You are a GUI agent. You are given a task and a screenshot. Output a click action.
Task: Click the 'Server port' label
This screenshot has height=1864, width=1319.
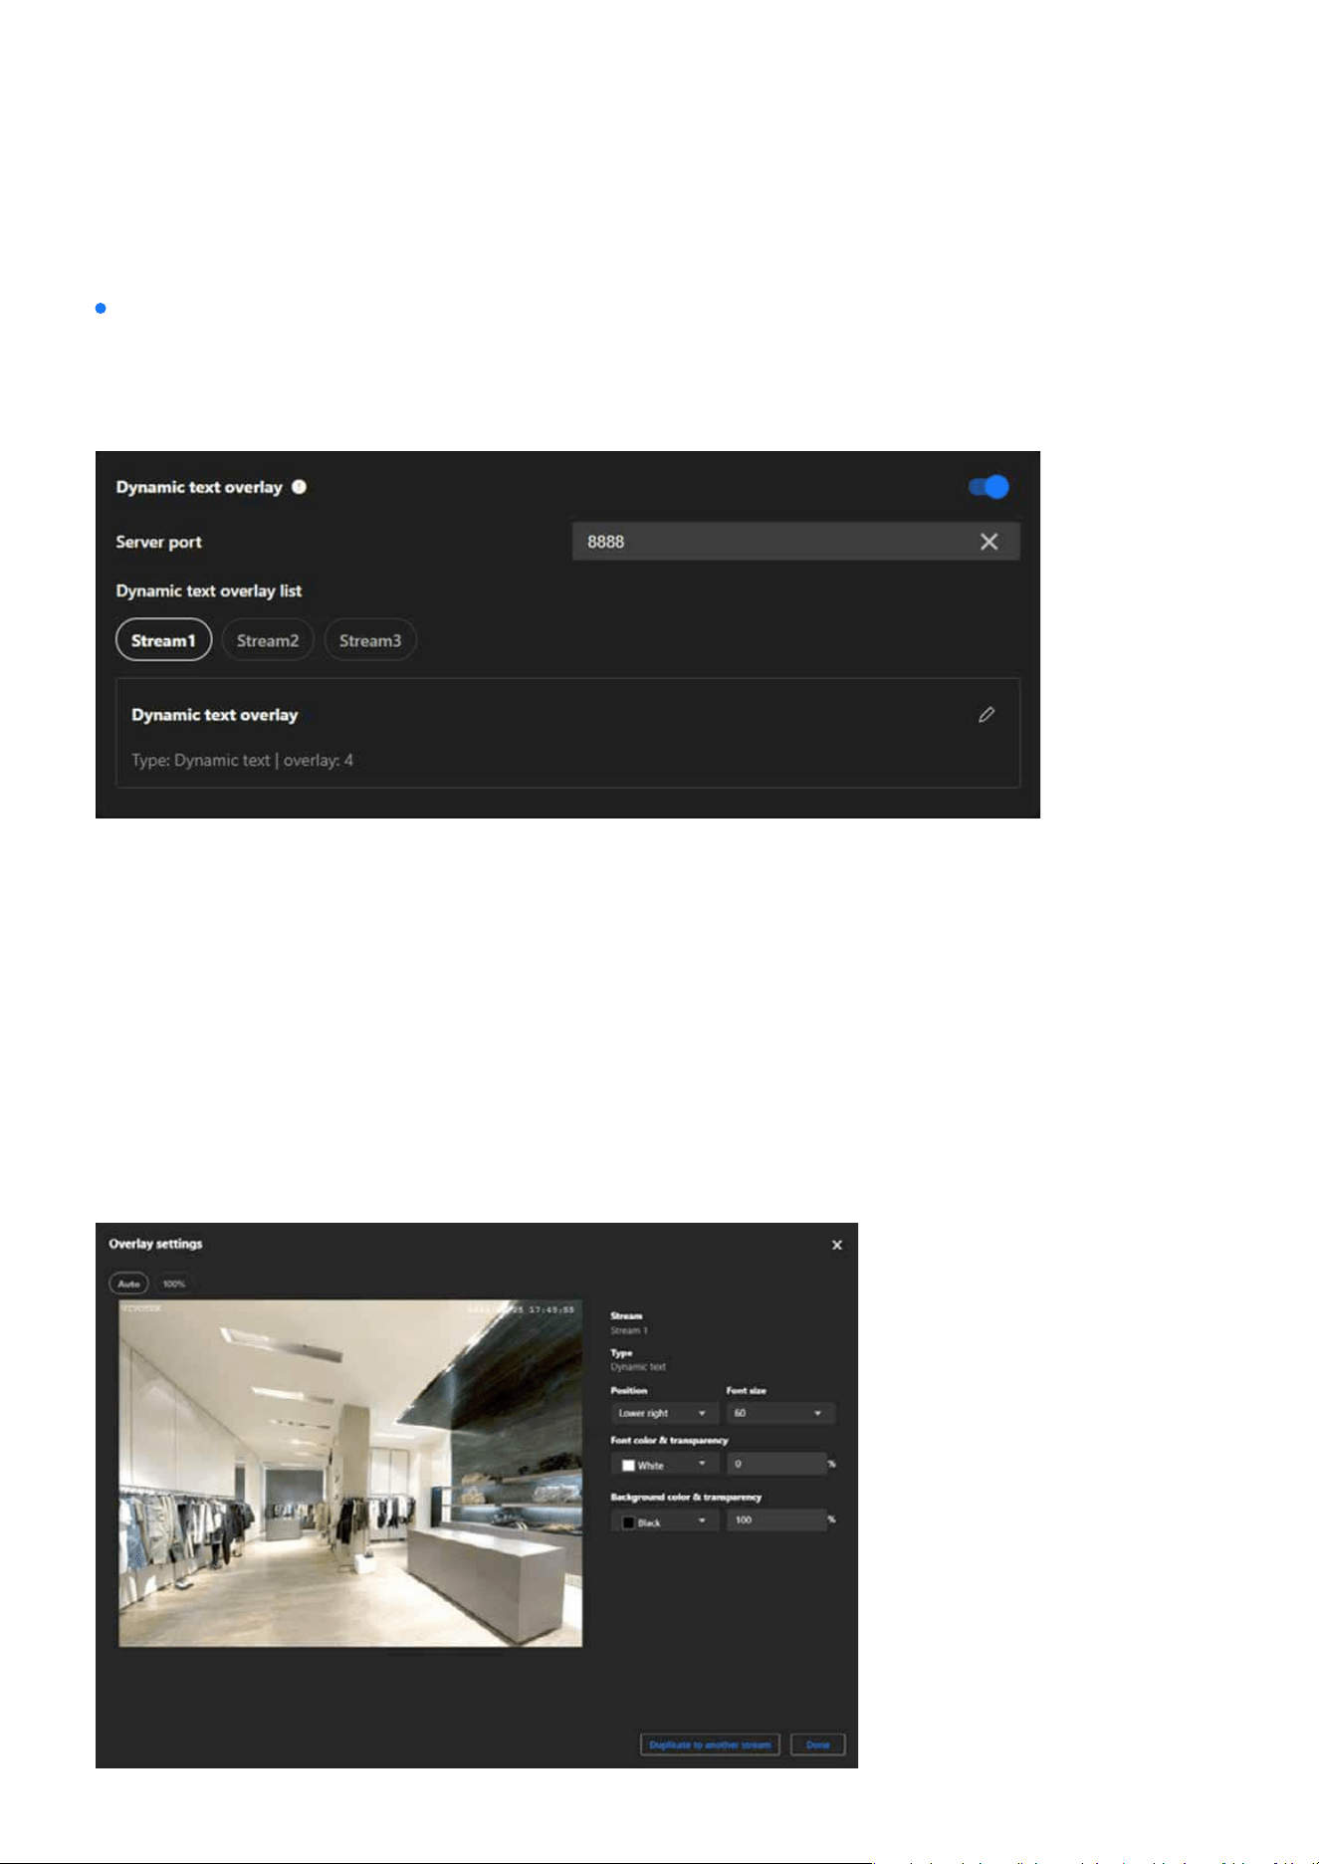pos(159,542)
